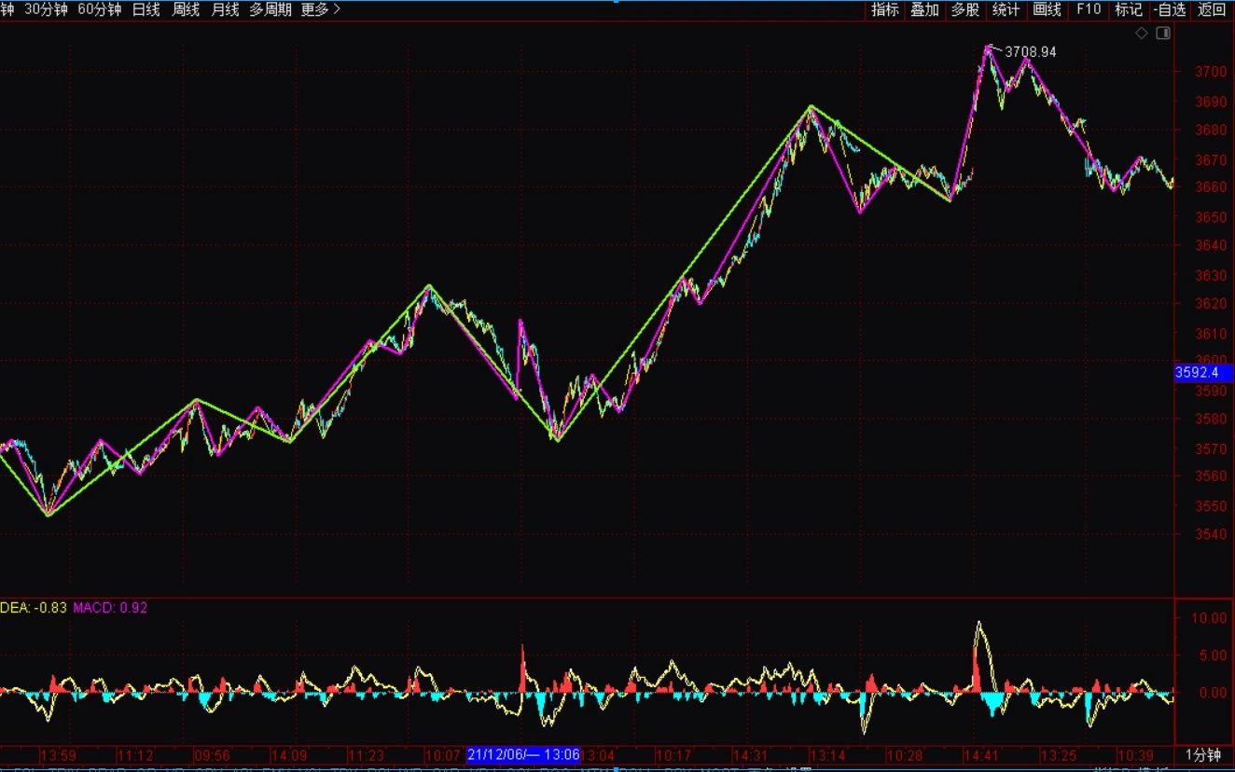Toggle the side panel icon beside the diamond

point(1163,33)
